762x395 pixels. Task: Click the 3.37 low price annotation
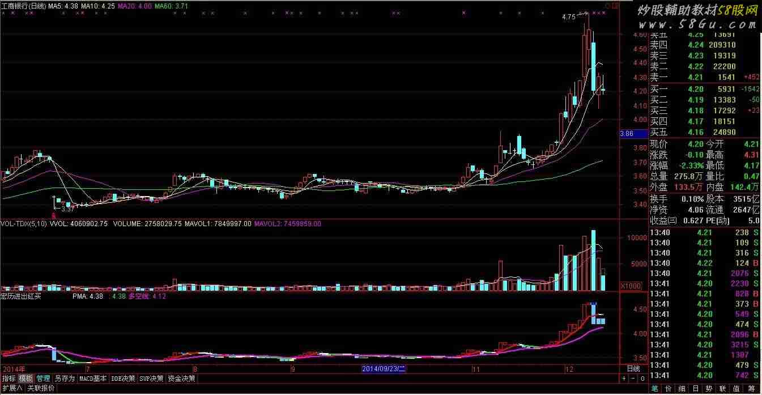tap(68, 210)
